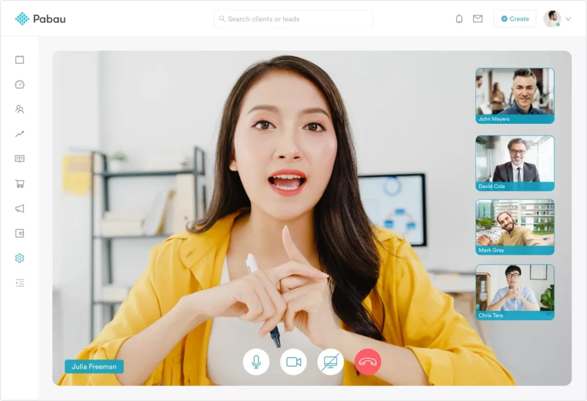Open the marketing megaphone icon
The height and width of the screenshot is (401, 587).
(19, 208)
